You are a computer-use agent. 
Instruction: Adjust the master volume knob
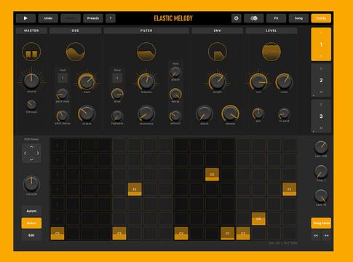31,81
